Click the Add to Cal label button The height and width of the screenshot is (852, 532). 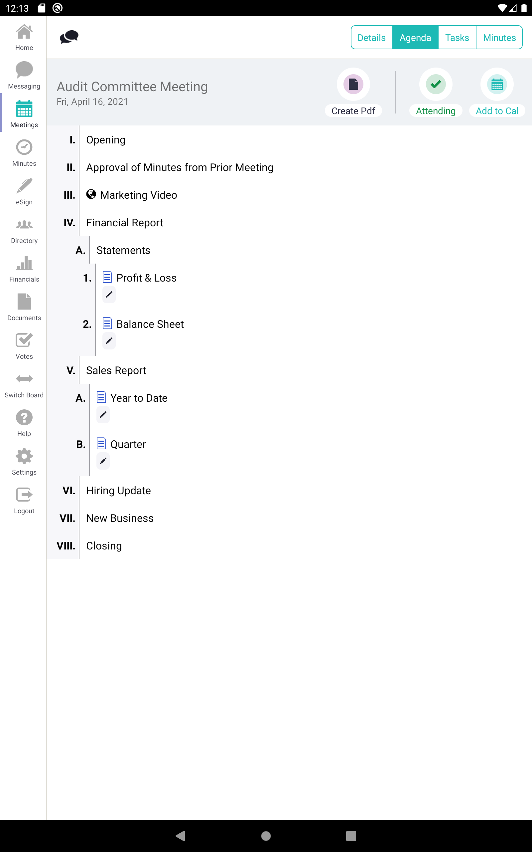497,111
